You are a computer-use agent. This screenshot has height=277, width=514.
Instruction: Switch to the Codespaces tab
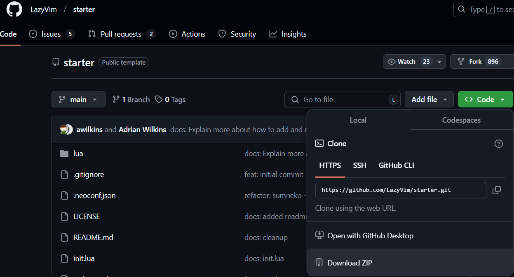[461, 120]
